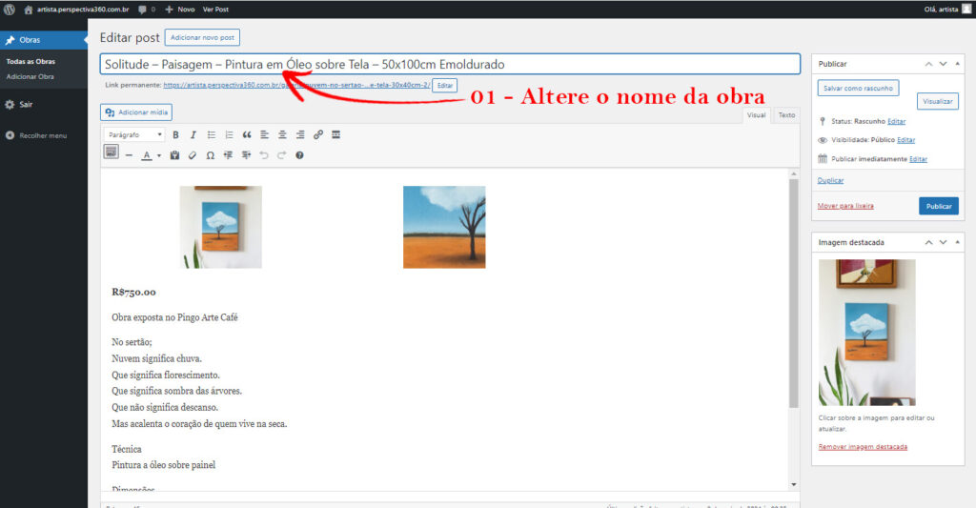Open the text color dropdown arrow
Image resolution: width=976 pixels, height=508 pixels.
159,155
